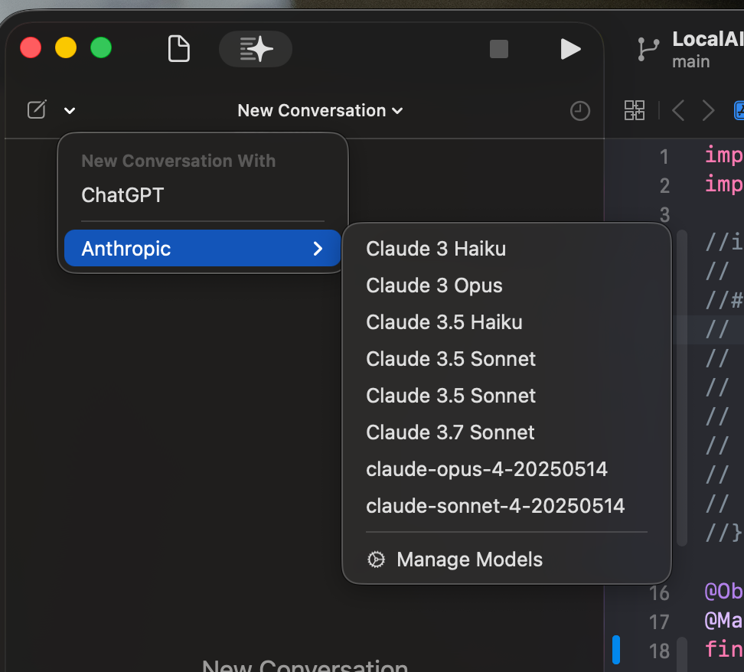Start a new conversation with the compose icon
This screenshot has width=744, height=672.
(x=37, y=109)
